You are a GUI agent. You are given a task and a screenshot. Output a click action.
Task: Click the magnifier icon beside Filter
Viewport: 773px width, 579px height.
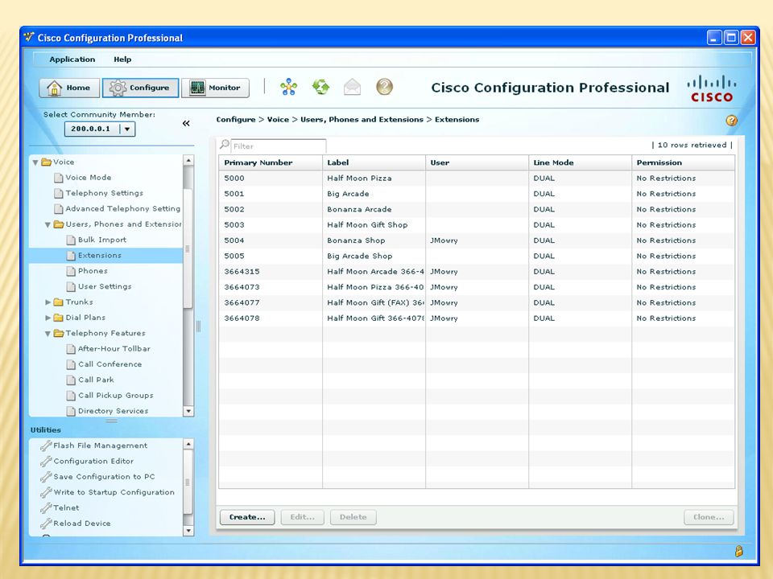(225, 144)
